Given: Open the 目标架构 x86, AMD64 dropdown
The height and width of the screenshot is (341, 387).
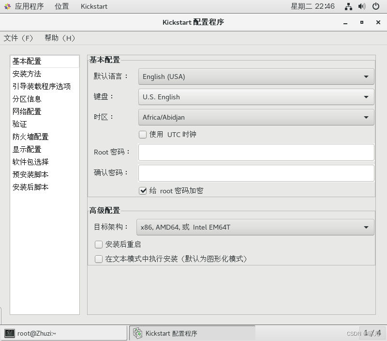Looking at the screenshot, I should pyautogui.click(x=255, y=227).
